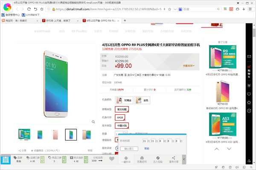This screenshot has height=170, width=256.
Task: Reload the page with refresh icon
Action: (29, 9)
